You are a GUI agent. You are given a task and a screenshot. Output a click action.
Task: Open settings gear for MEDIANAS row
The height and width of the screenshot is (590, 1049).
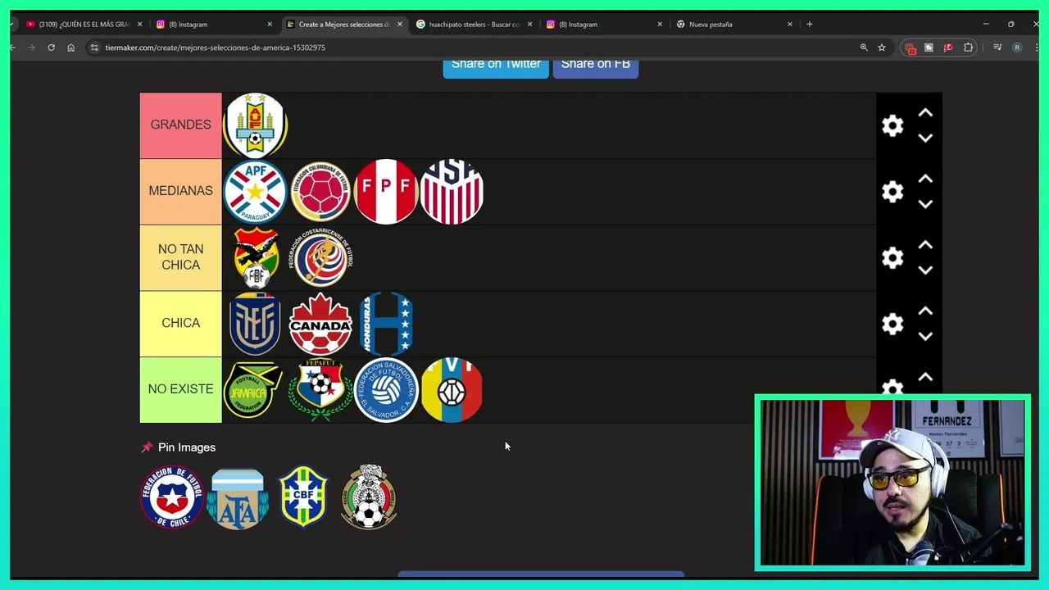(x=892, y=192)
